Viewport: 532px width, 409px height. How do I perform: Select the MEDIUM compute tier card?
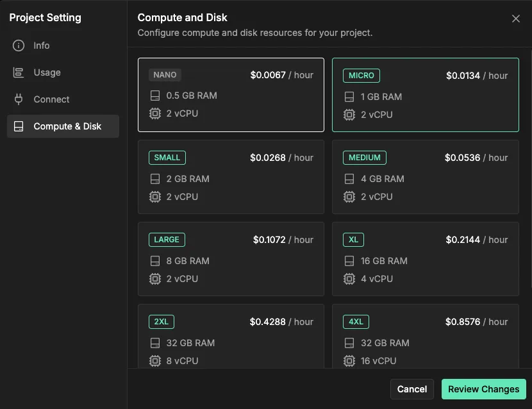[425, 177]
